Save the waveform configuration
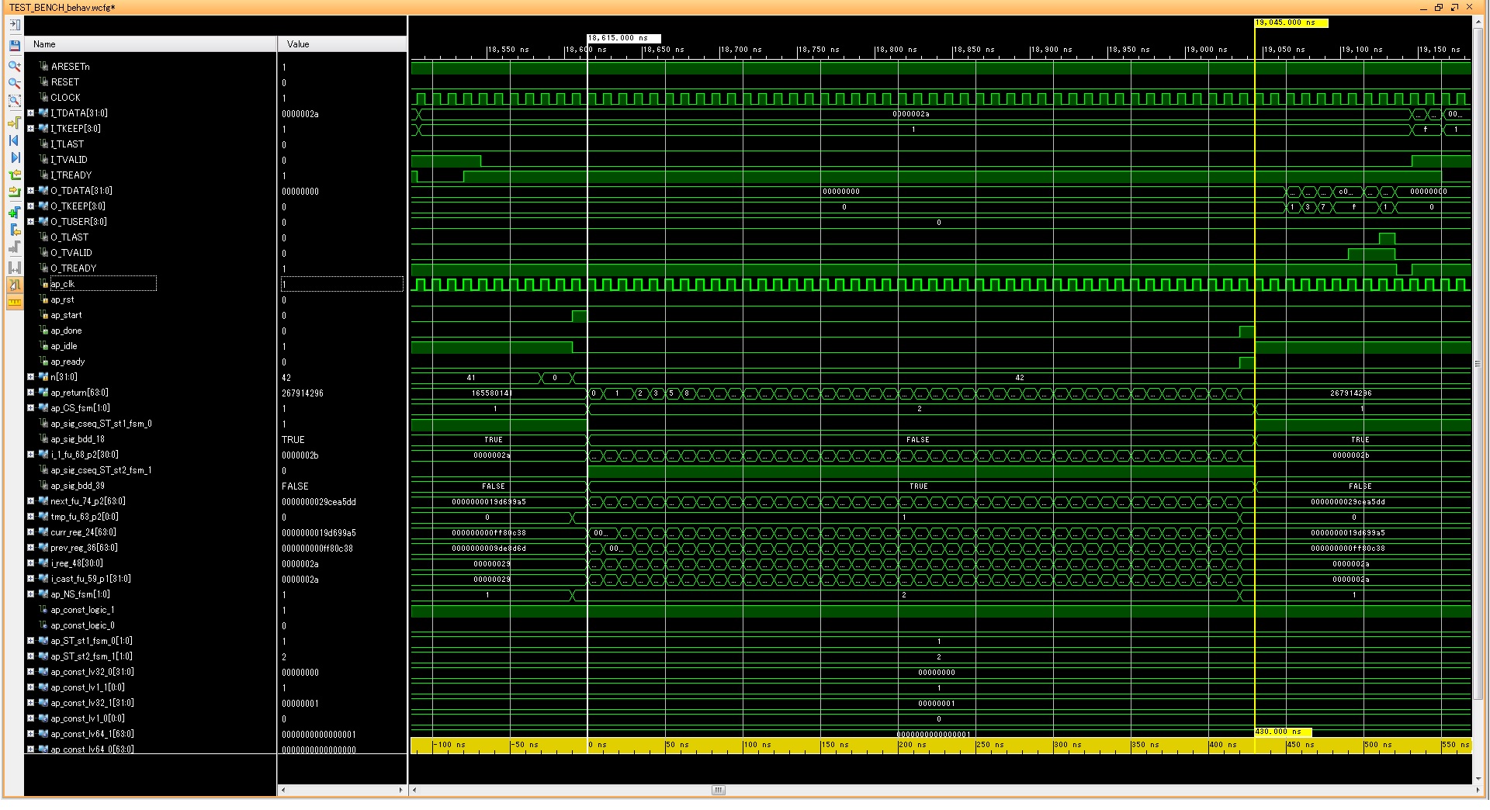Viewport: 1490px width, 810px height. coord(13,46)
